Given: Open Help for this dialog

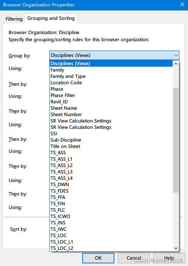Looking at the screenshot, I should click(169, 258).
